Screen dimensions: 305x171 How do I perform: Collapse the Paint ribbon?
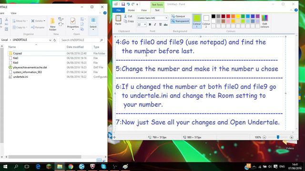tap(291, 10)
